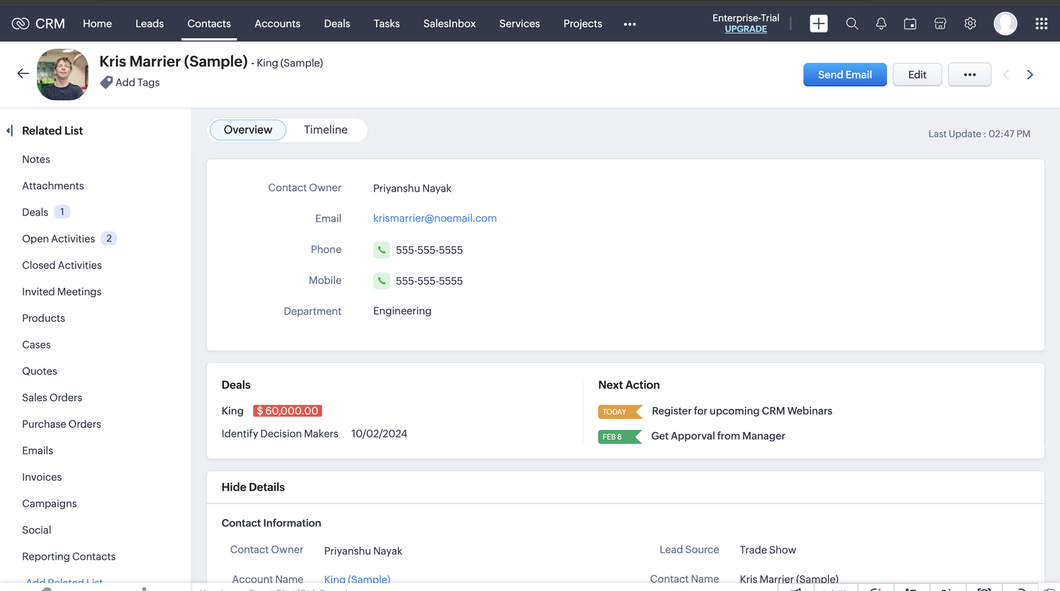1060x591 pixels.
Task: Click the Trade Show lead source value
Action: [768, 550]
